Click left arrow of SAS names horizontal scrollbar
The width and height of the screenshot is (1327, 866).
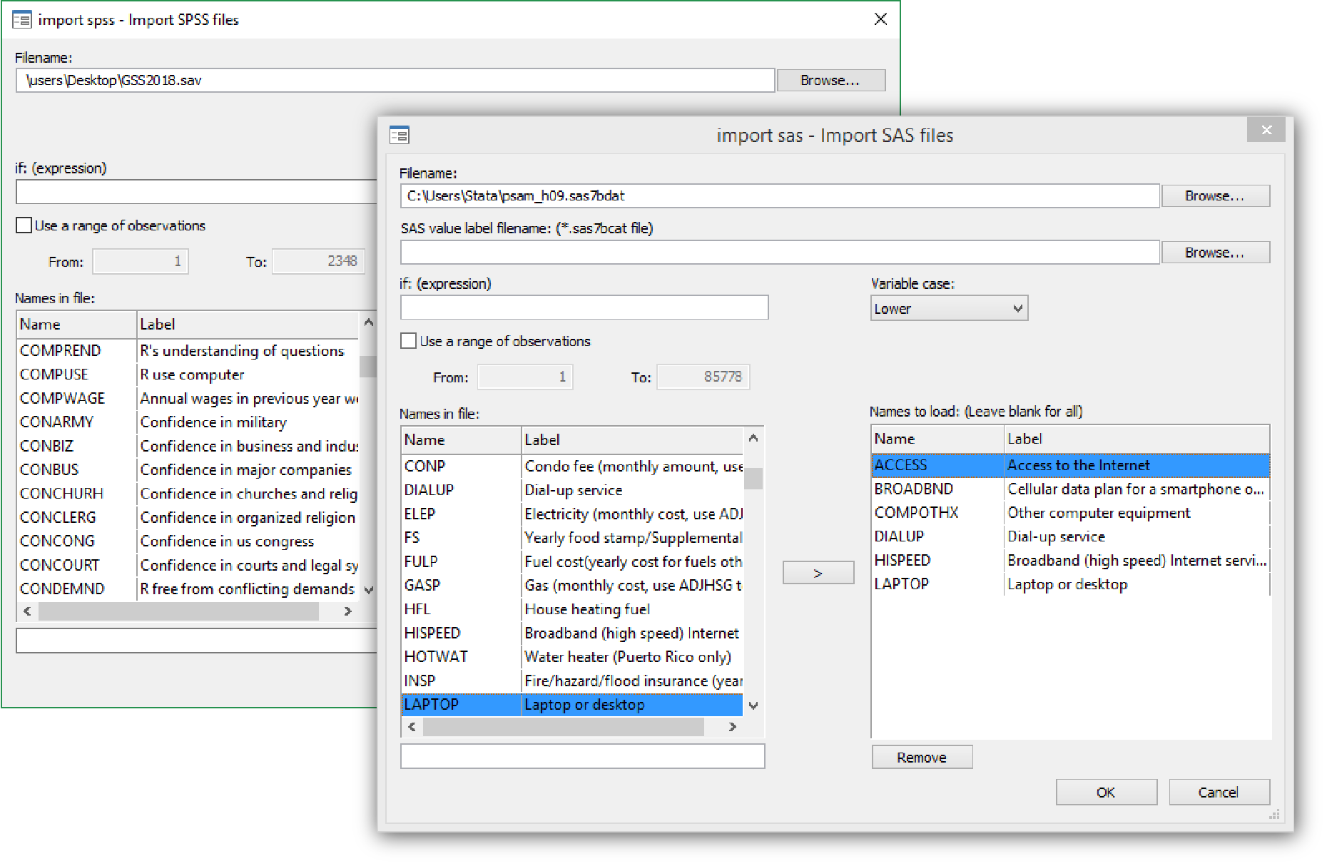pos(412,726)
